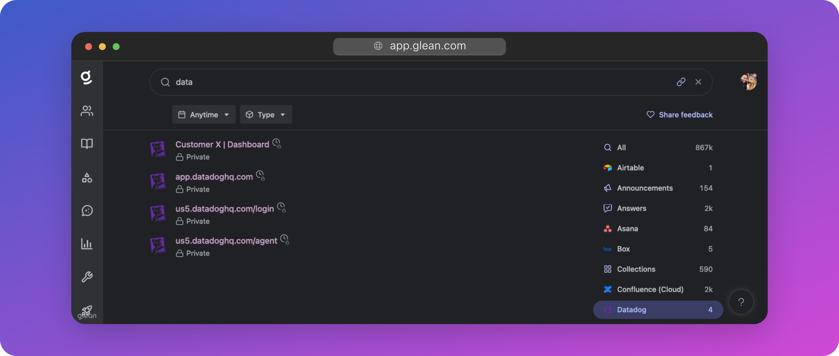Open the us5.datadoghq.com/agent result

[226, 241]
